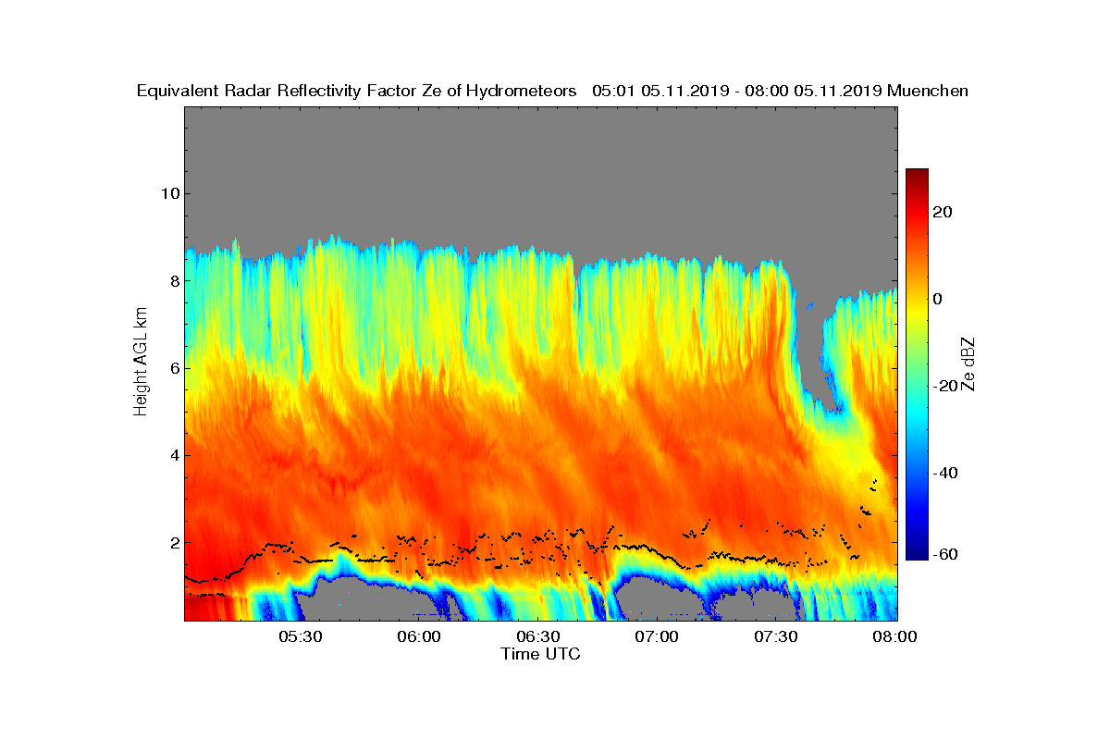The width and height of the screenshot is (1110, 740).
Task: Click the '06:00' time tick label
Action: tap(418, 637)
